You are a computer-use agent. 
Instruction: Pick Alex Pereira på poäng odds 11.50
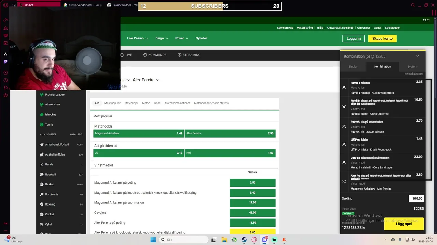[253, 223]
